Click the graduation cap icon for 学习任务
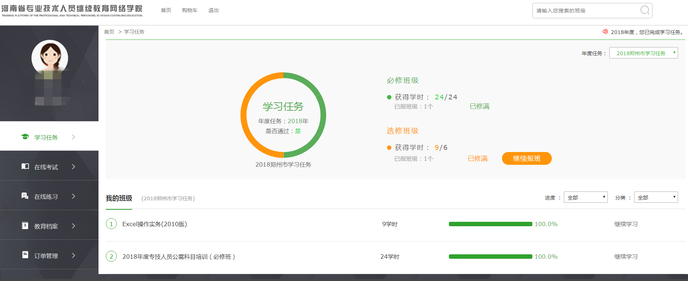The image size is (688, 281). (25, 137)
